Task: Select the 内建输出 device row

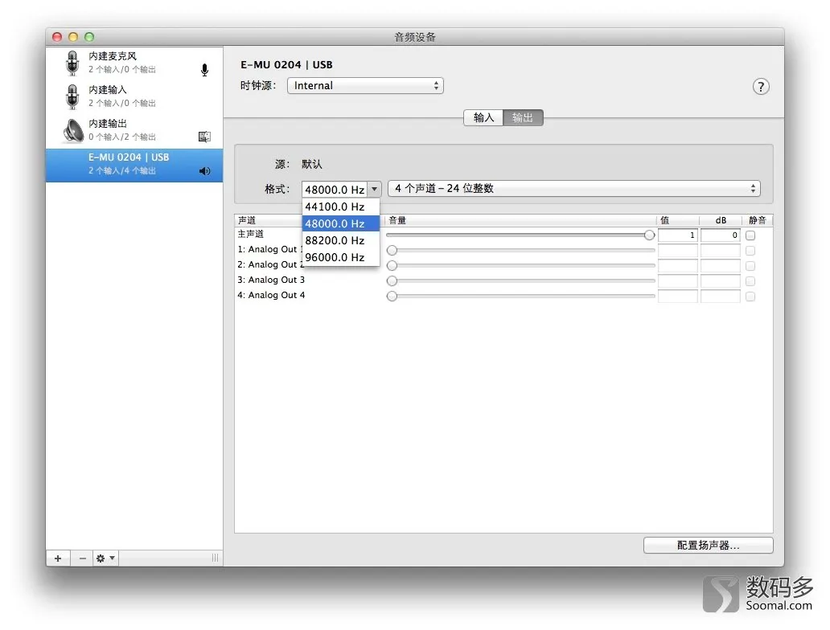Action: (x=134, y=131)
